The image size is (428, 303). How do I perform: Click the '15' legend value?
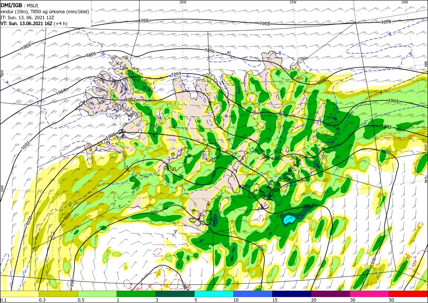coord(275,300)
